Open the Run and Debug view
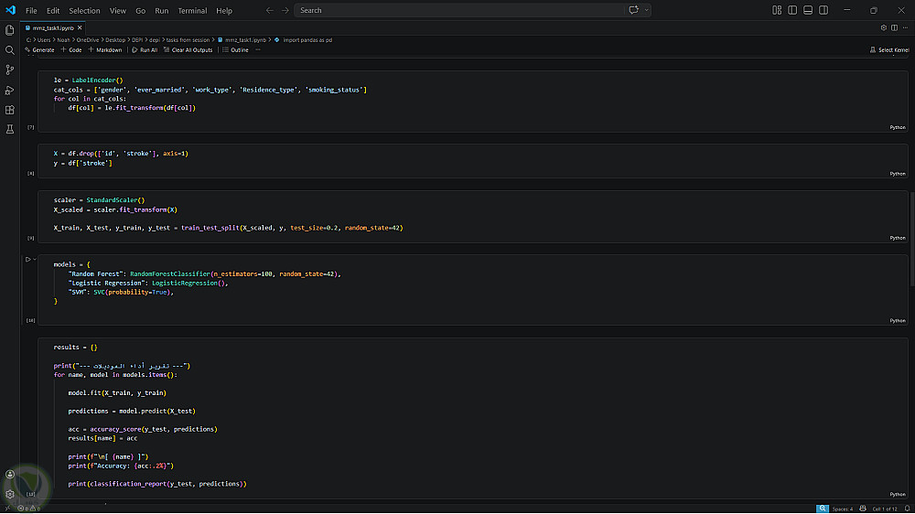The height and width of the screenshot is (514, 915). pos(10,90)
